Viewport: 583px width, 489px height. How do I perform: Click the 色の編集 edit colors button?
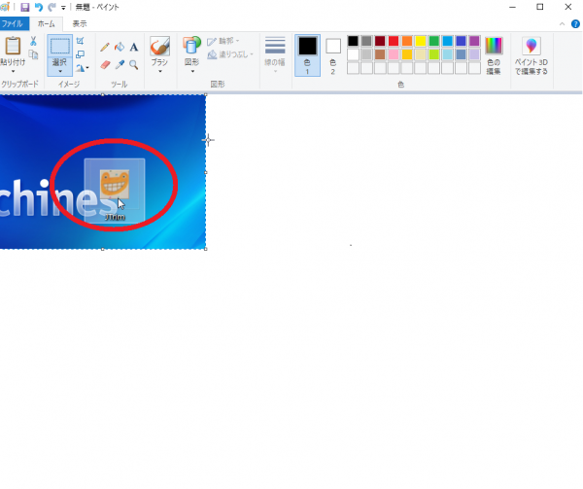(x=494, y=54)
